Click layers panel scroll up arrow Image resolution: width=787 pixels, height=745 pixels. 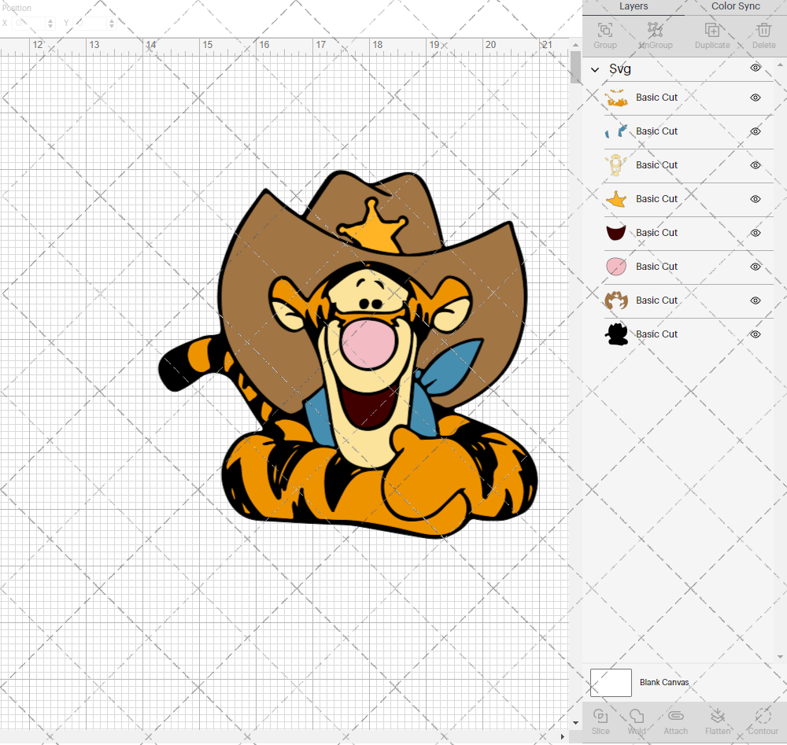pyautogui.click(x=779, y=65)
